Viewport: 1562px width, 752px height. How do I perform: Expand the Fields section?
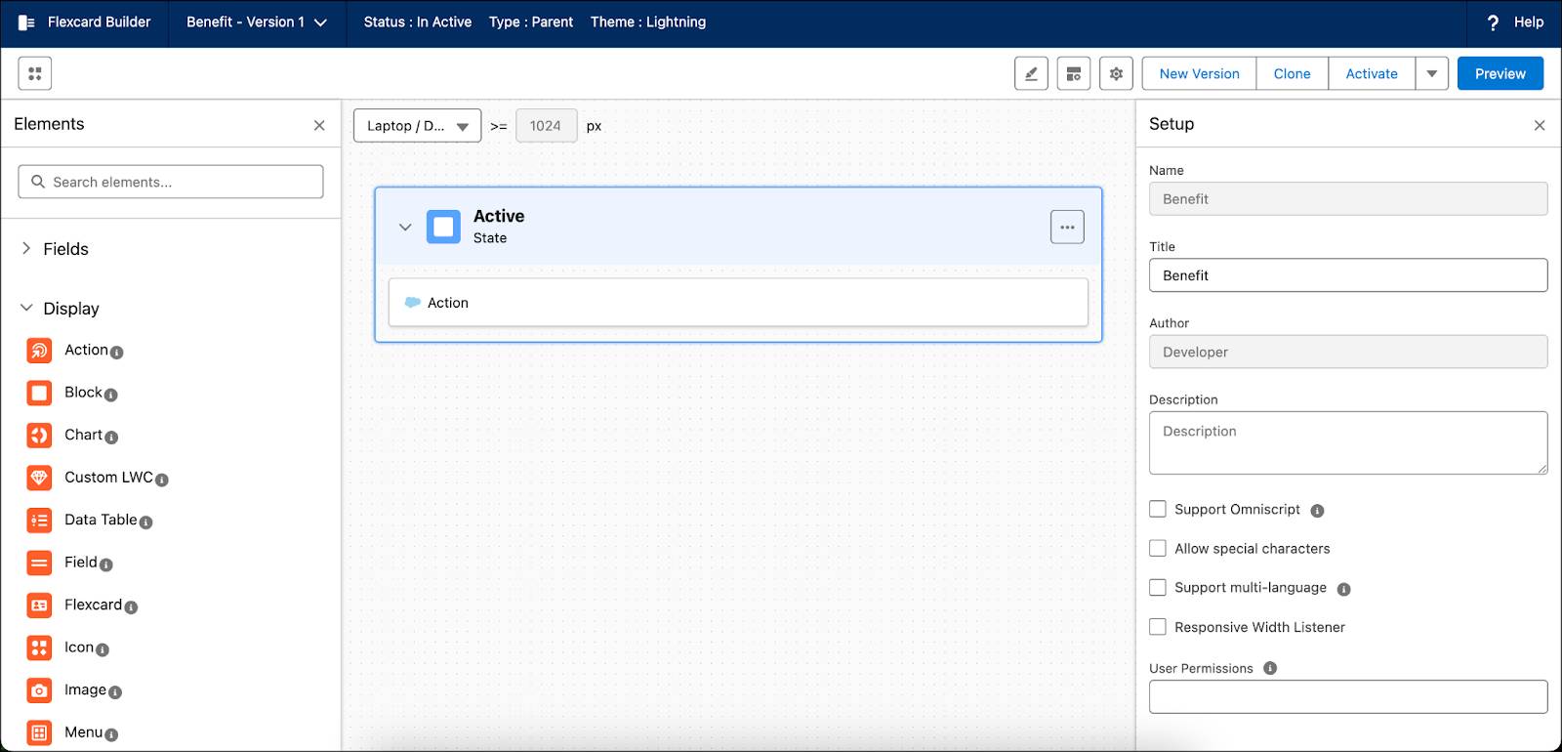tap(26, 248)
